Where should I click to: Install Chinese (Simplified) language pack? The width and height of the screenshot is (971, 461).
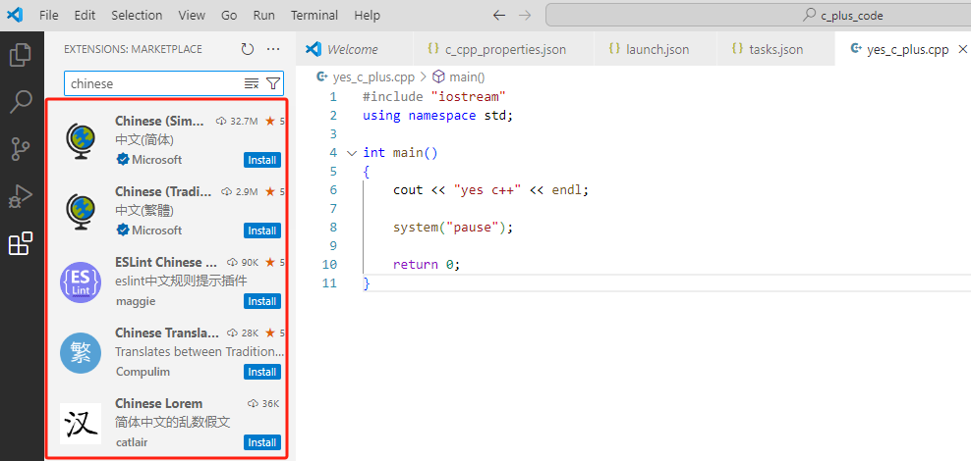pyautogui.click(x=262, y=160)
